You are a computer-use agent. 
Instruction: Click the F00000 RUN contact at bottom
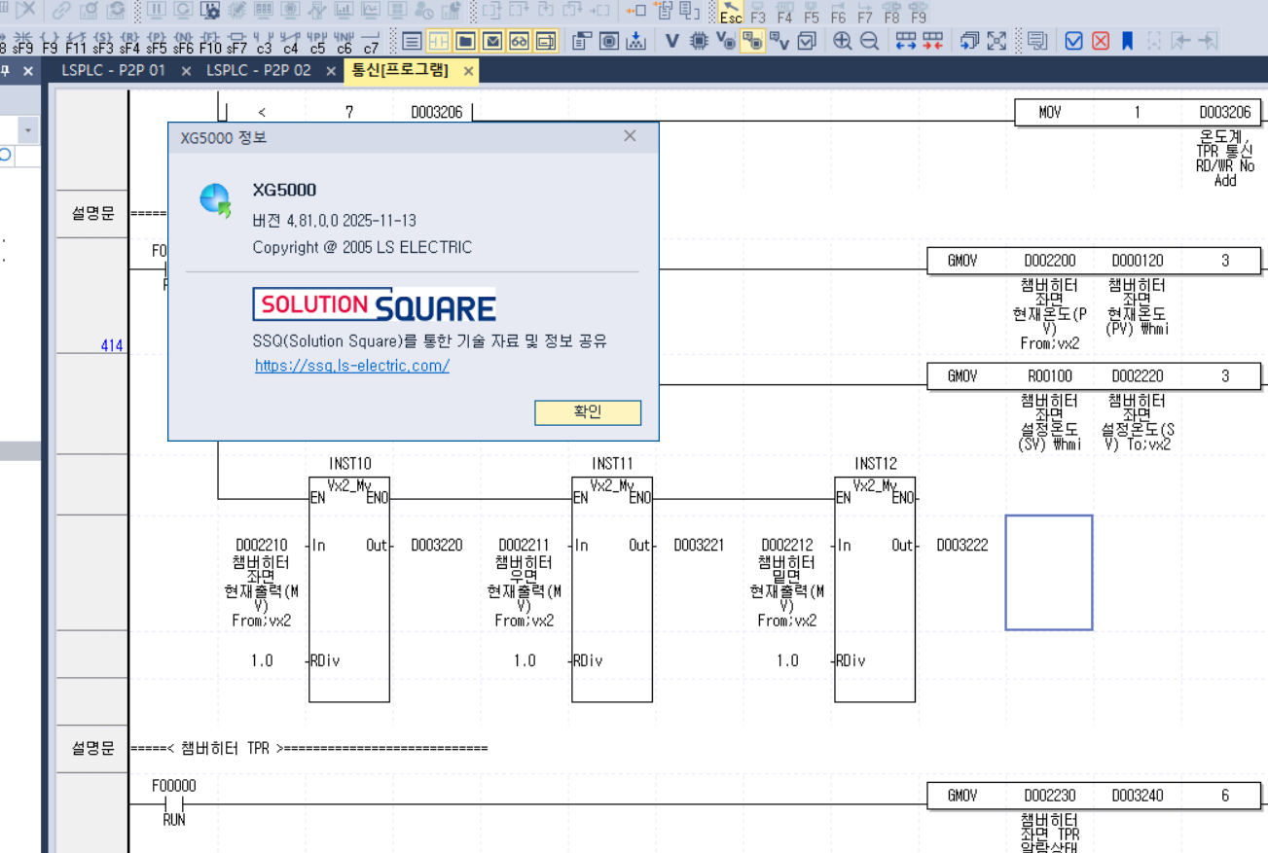[x=174, y=802]
